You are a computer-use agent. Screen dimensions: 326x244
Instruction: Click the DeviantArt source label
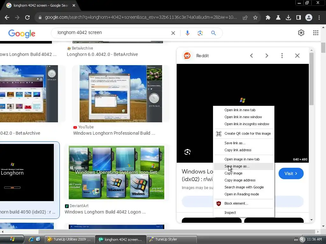click(x=77, y=206)
